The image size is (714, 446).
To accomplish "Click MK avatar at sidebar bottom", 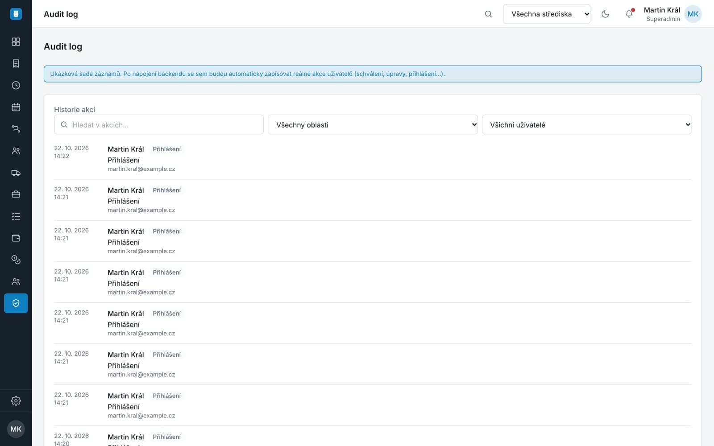I will point(16,429).
